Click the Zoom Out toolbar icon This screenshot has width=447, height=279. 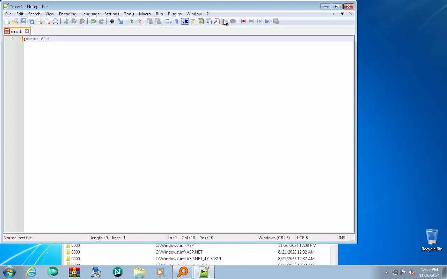point(139,21)
